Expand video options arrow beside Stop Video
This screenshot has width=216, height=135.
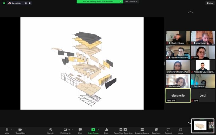point(25,130)
